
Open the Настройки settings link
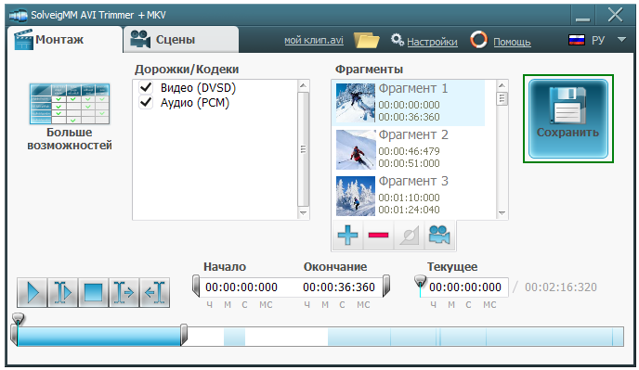tap(432, 42)
